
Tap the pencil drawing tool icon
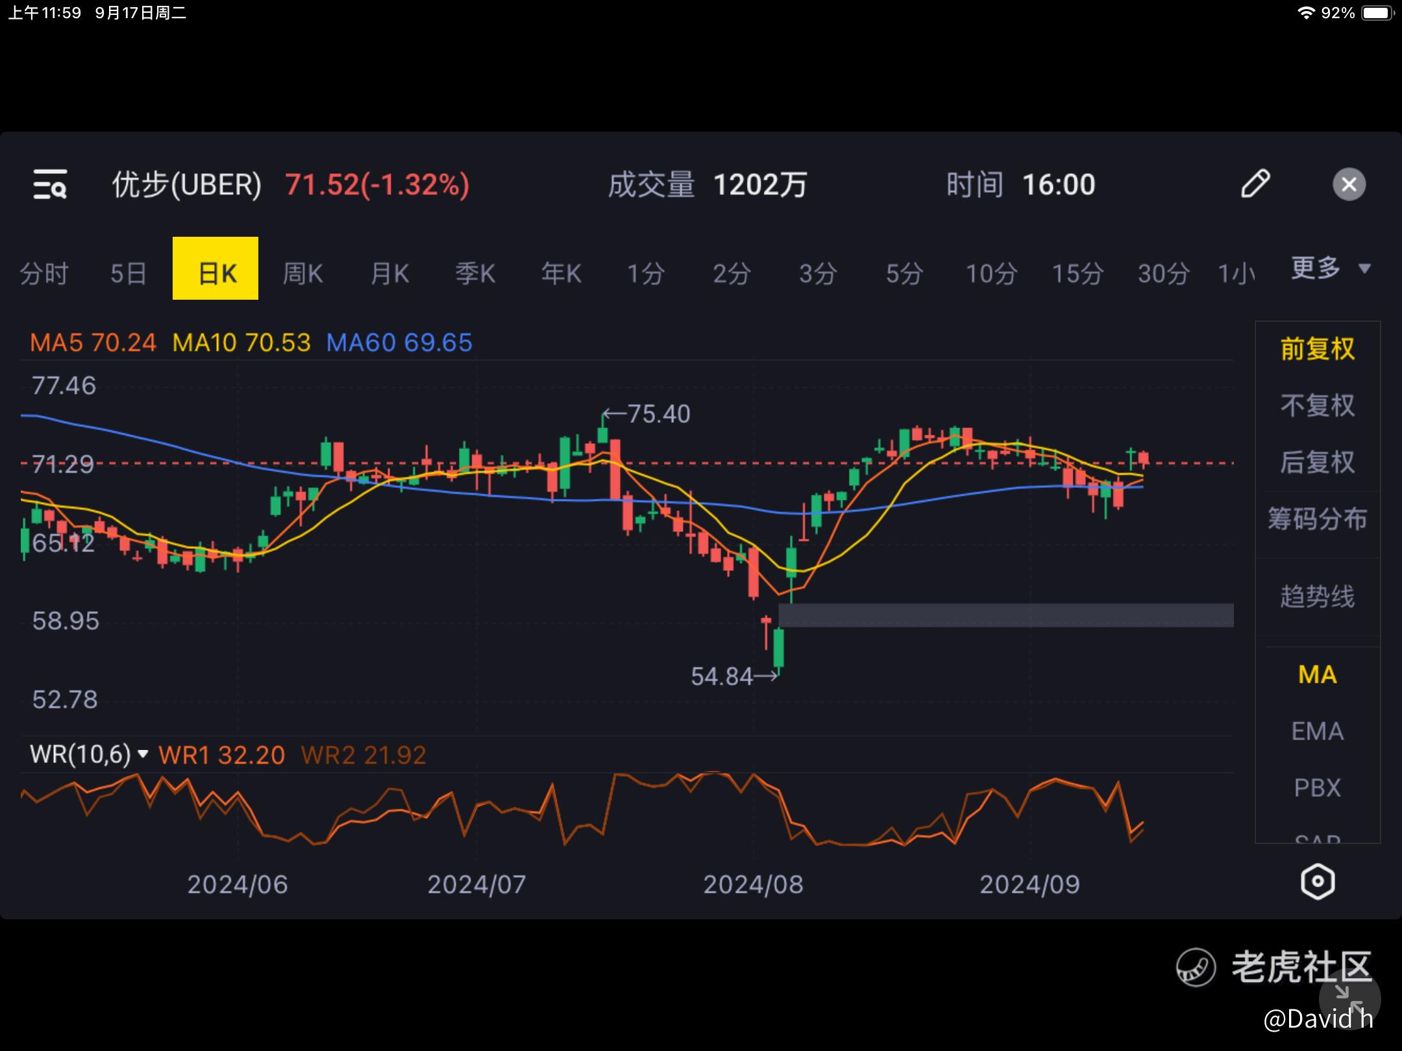[x=1255, y=184]
